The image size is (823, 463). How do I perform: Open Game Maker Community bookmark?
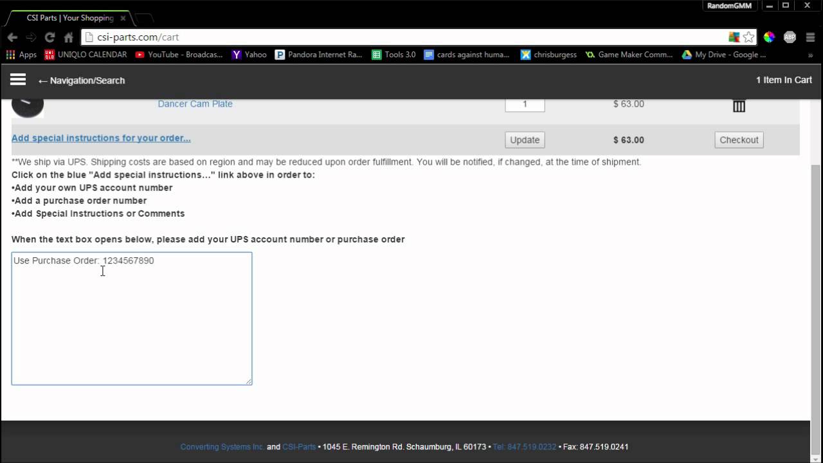[629, 55]
